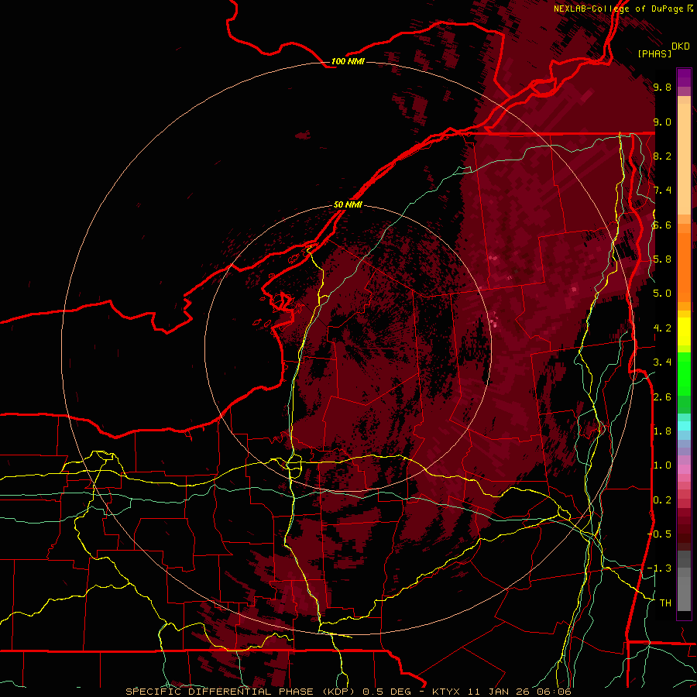Image resolution: width=697 pixels, height=697 pixels.
Task: Click the -1.3 scale value
Action: pyautogui.click(x=660, y=568)
